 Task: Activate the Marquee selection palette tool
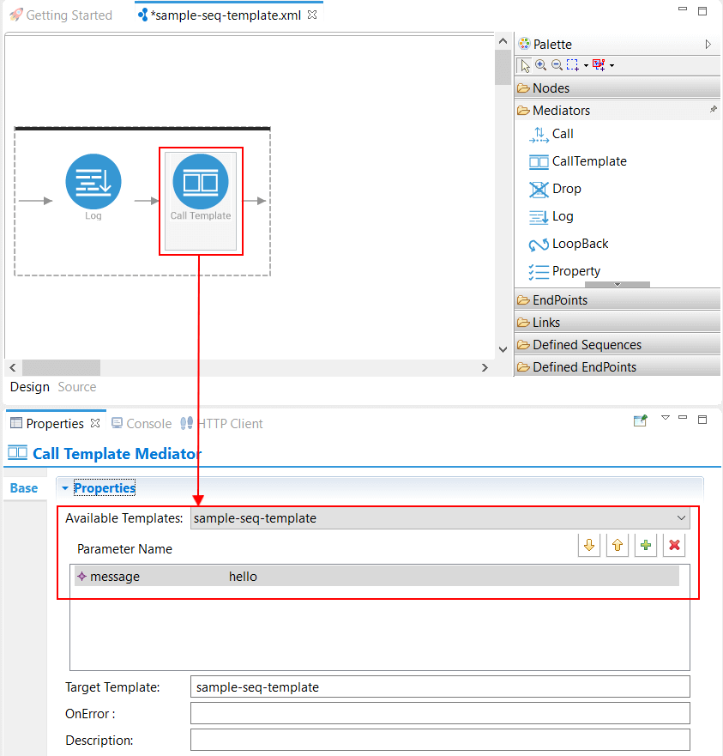(x=573, y=64)
